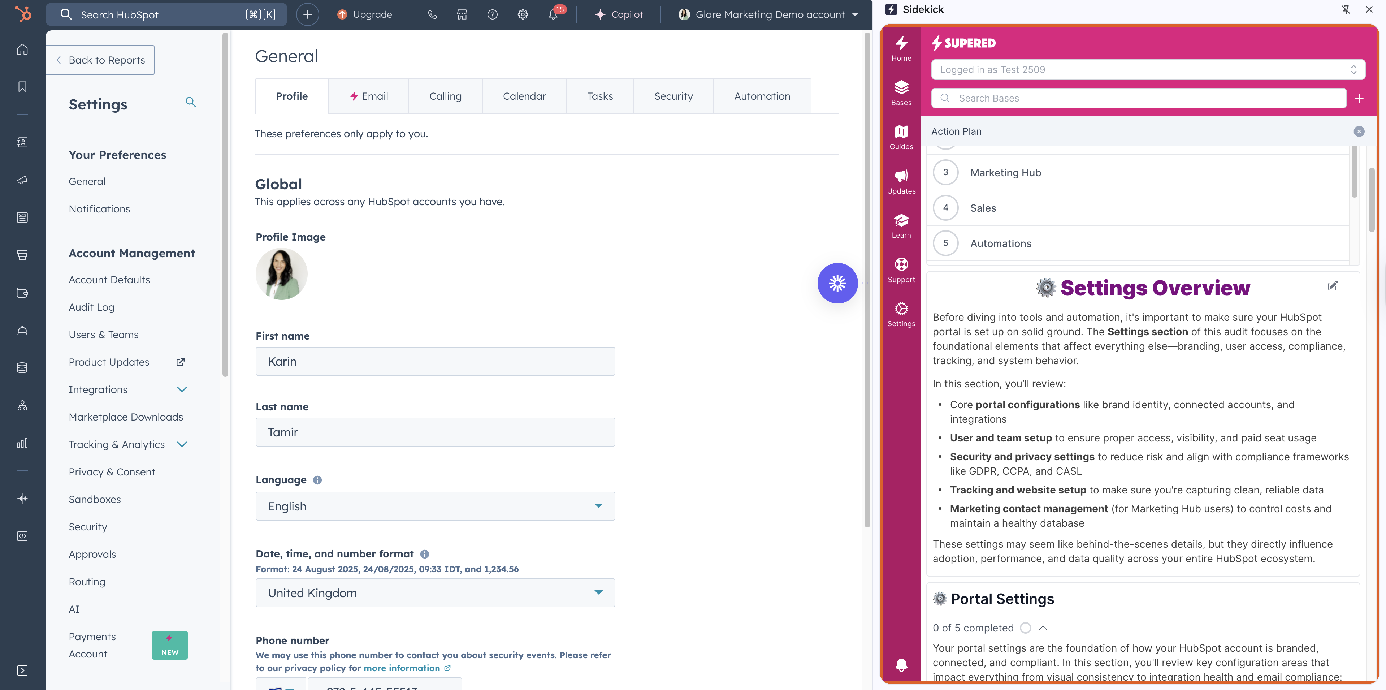
Task: Open the Marketplace storefront icon
Action: click(x=462, y=14)
